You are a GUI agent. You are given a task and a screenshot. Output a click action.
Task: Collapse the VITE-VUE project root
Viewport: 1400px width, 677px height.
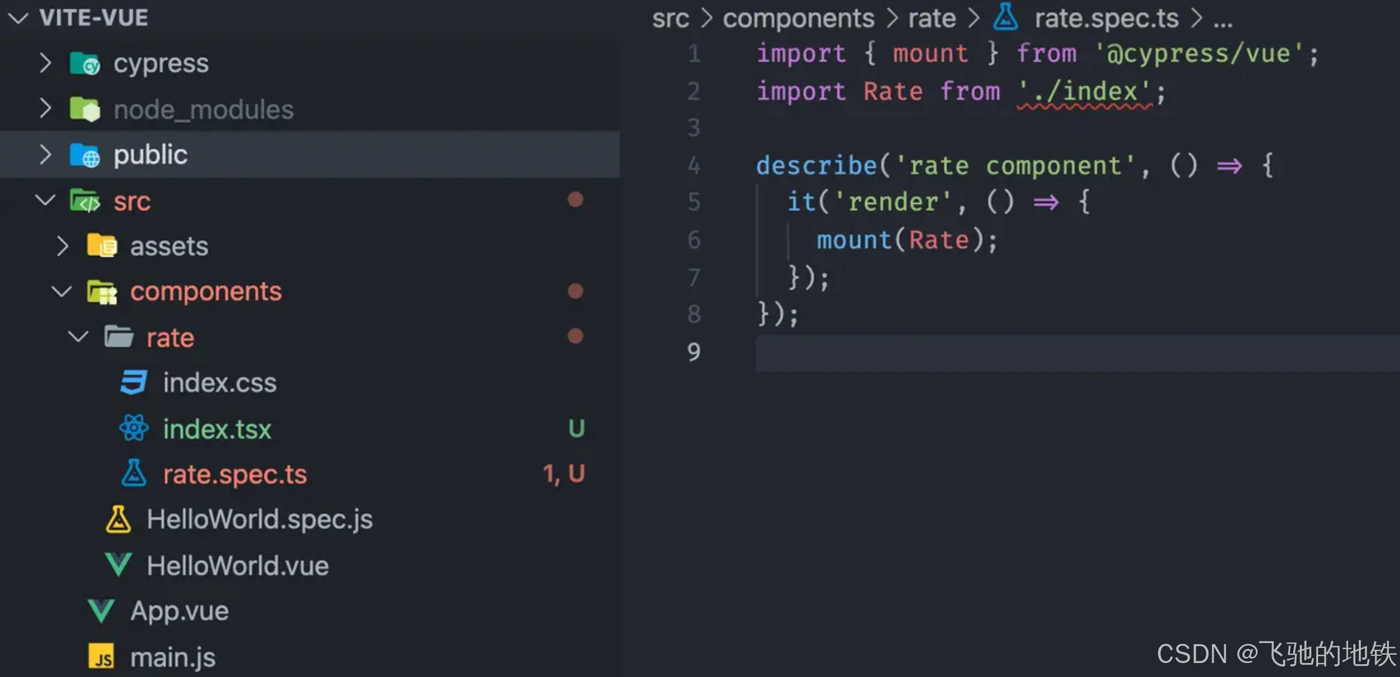point(18,18)
